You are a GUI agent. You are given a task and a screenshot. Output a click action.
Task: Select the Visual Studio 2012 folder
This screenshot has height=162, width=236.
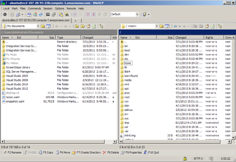(17, 89)
